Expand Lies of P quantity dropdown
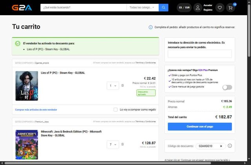 (113, 86)
